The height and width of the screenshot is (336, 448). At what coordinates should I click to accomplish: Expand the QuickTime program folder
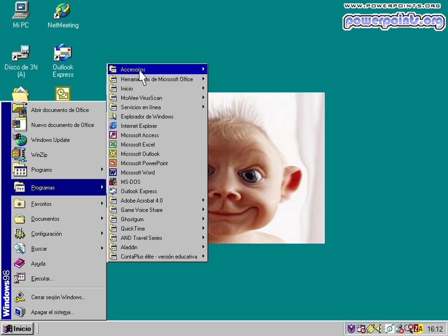pos(157,229)
